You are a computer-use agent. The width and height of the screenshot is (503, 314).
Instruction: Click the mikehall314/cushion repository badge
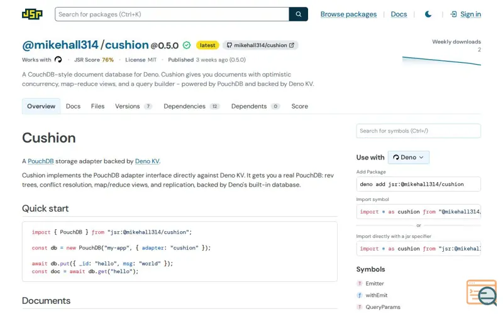(260, 45)
